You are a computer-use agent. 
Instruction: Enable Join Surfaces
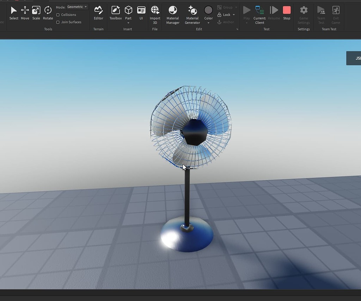pos(58,22)
